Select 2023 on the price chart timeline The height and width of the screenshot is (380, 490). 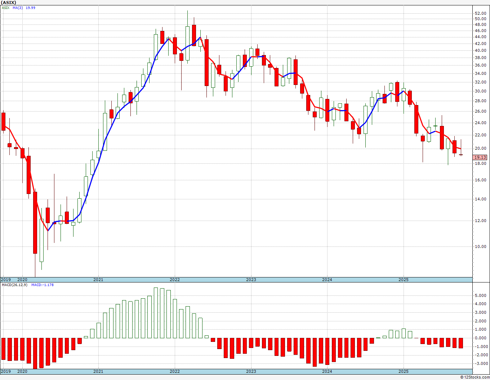pos(251,280)
